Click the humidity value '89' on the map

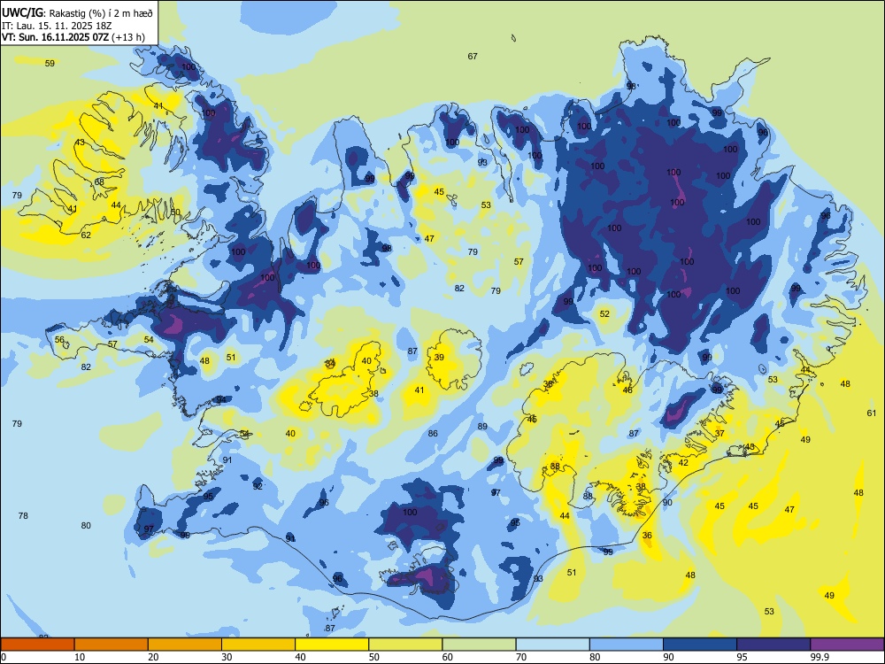tap(482, 427)
